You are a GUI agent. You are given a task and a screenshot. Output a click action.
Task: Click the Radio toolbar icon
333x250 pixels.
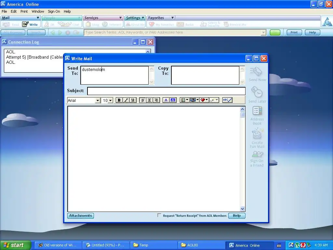click(x=180, y=24)
